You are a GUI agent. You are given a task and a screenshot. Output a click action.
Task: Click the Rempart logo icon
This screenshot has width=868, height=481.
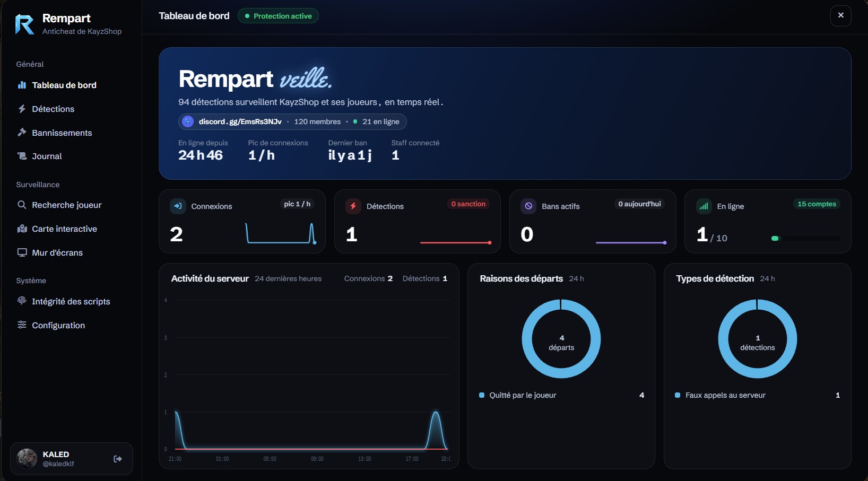(24, 24)
